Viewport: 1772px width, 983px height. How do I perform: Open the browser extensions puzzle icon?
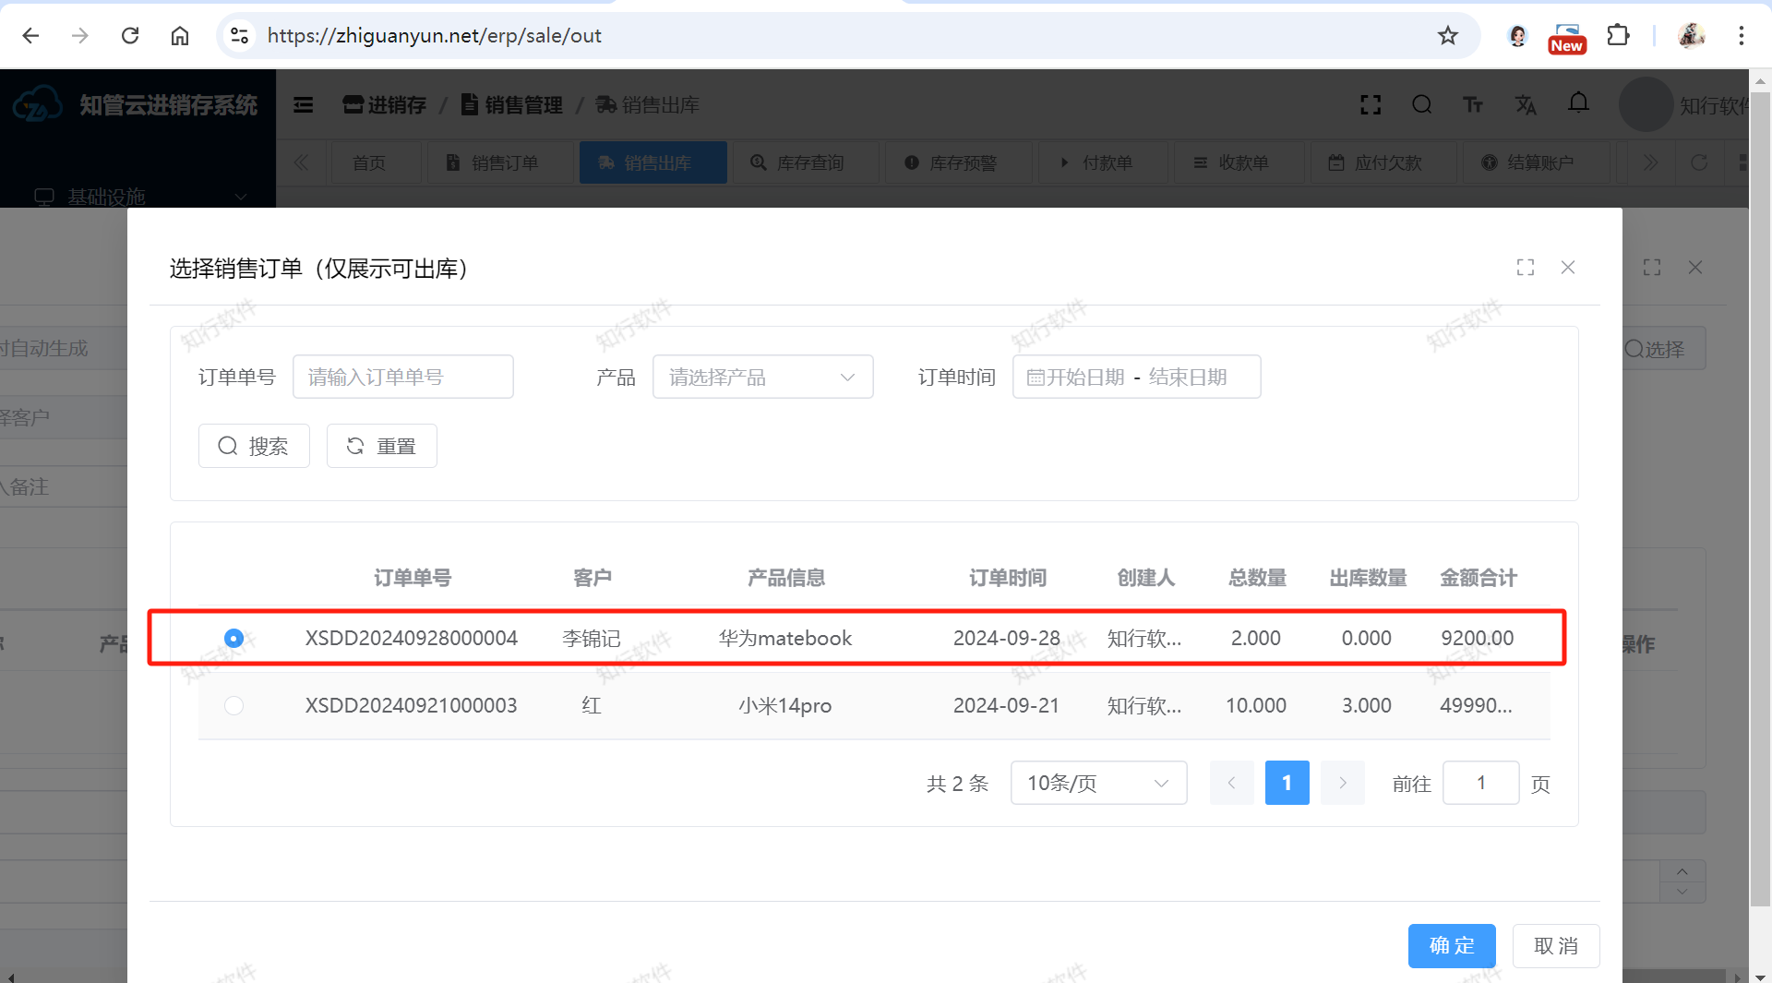pyautogui.click(x=1618, y=36)
